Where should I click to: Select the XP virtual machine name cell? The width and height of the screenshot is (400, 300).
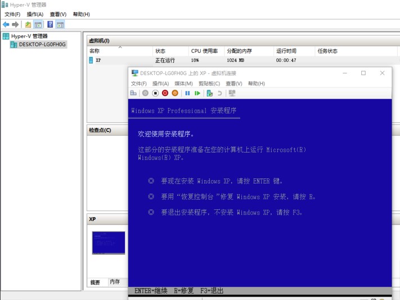(98, 60)
